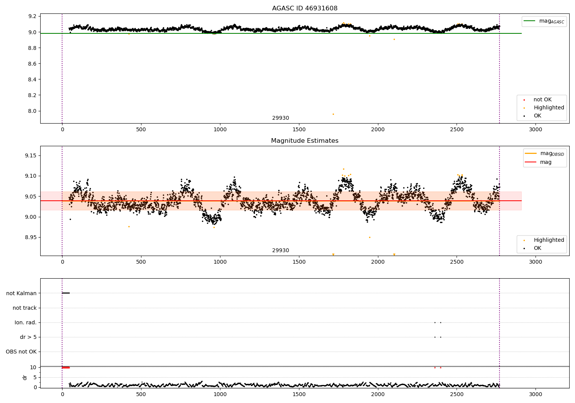
Task: Click 'Highlighted' in the Magnitude Estimates legend
Action: [549, 240]
